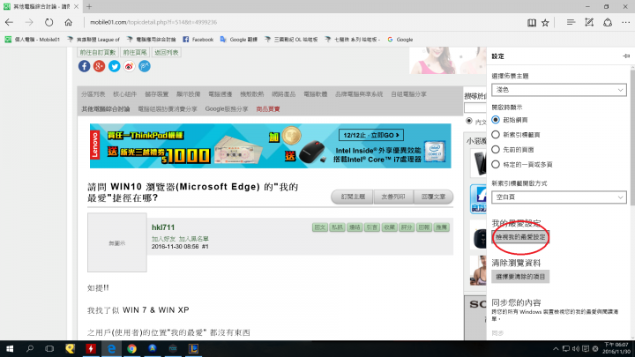Expand the new tab dropdown showing 空白頁

559,197
